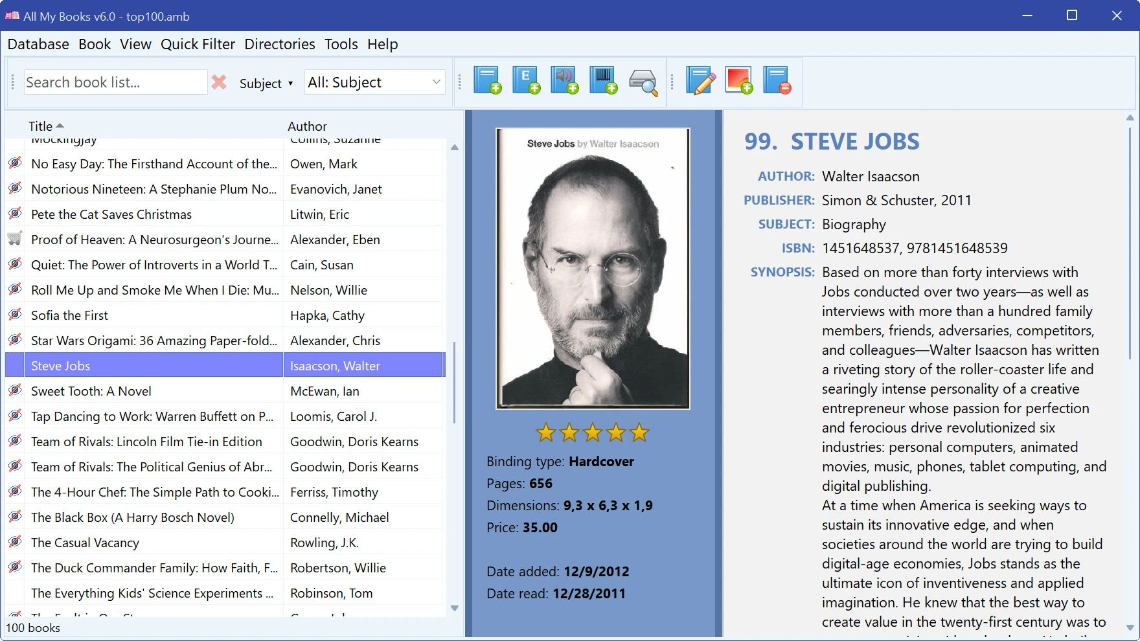Click the add audio book icon

click(565, 81)
